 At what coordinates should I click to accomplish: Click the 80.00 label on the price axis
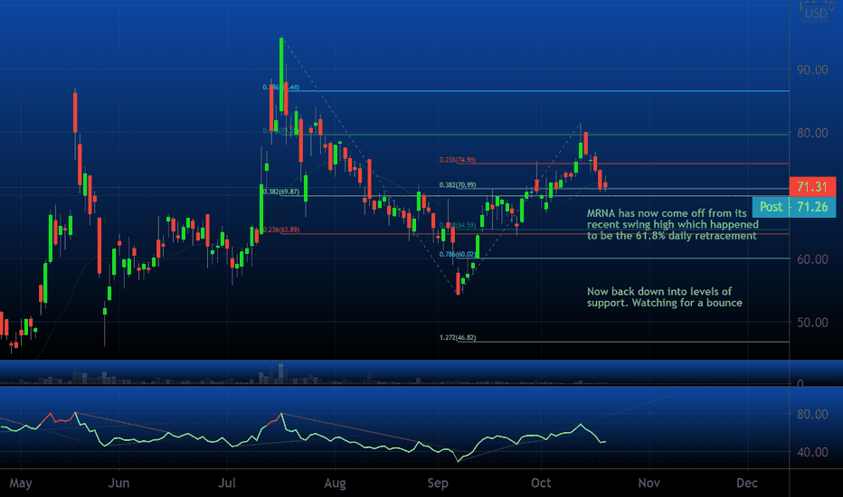[812, 133]
